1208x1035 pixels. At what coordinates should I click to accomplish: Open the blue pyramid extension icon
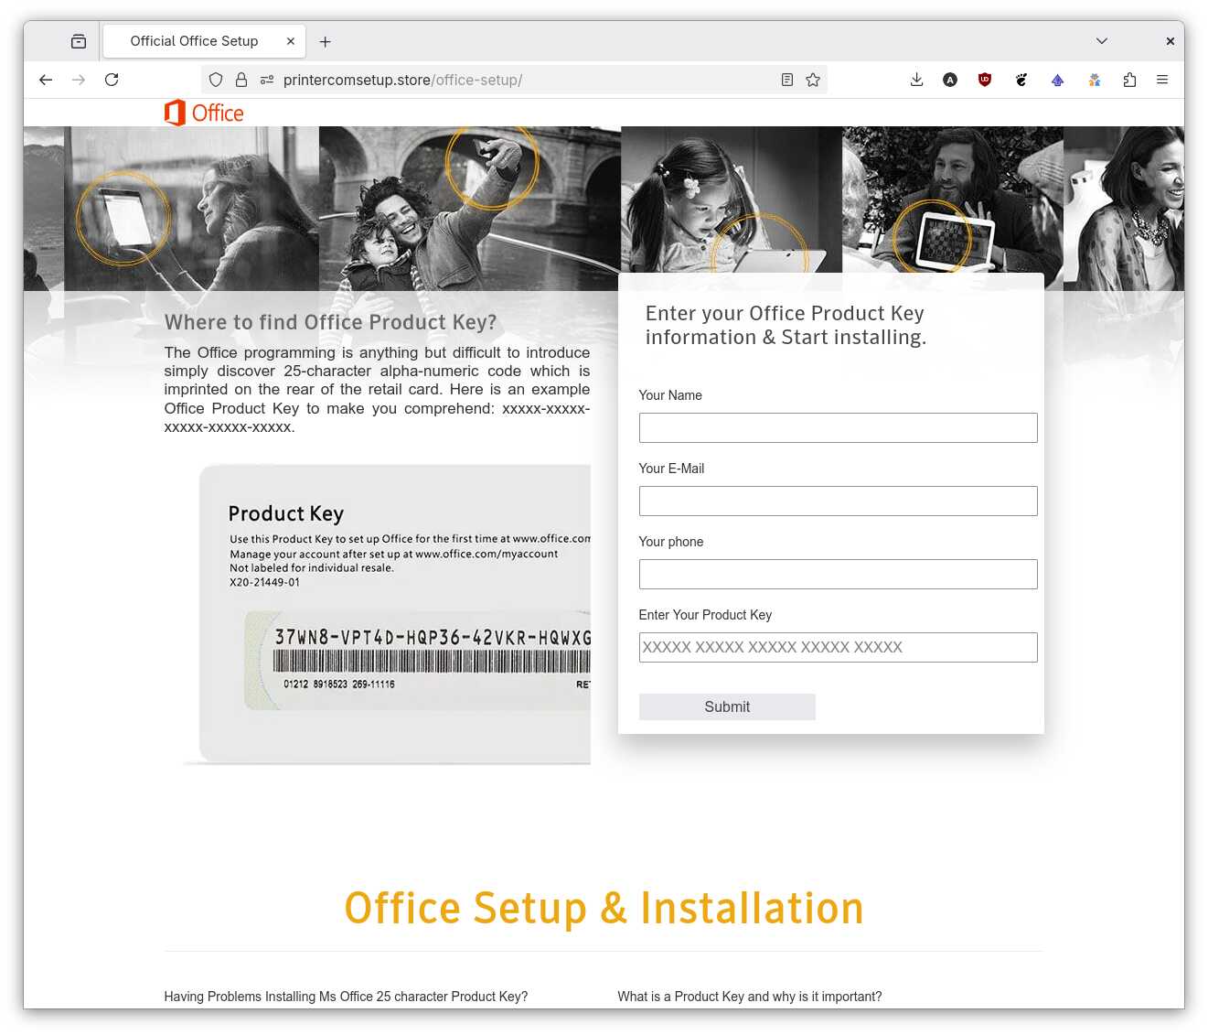coord(1057,80)
